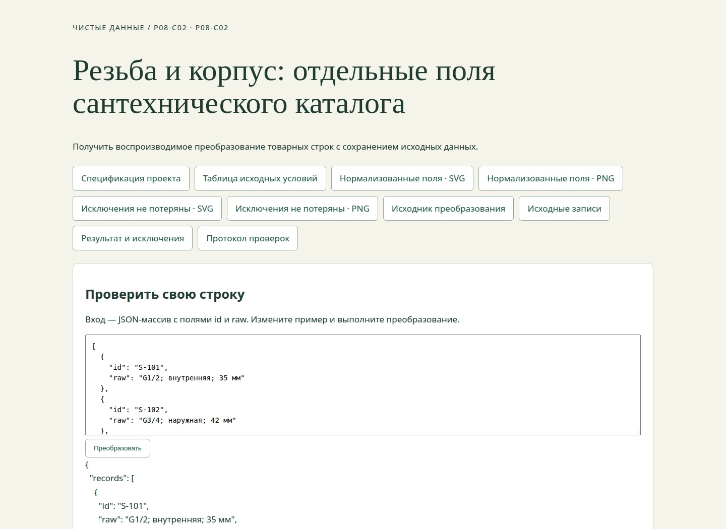
Task: Open Нормализованные поля · PNG
Action: 551,178
